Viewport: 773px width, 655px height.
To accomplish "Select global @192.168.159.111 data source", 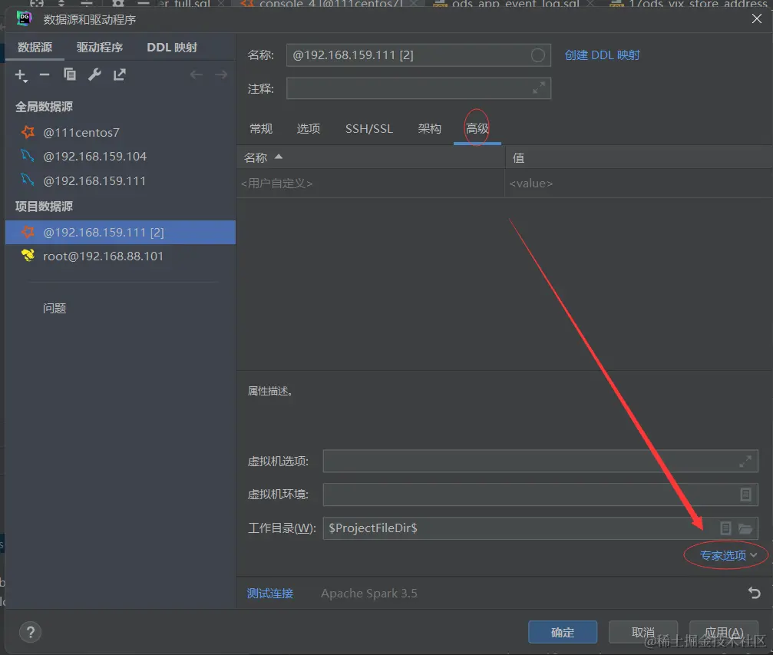I will coord(121,181).
